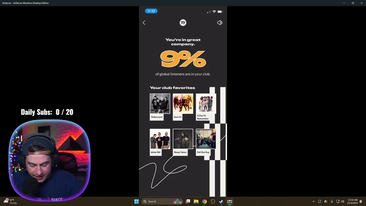366x206 pixels.
Task: Click the A Day To Remember label
Action: tap(203, 117)
